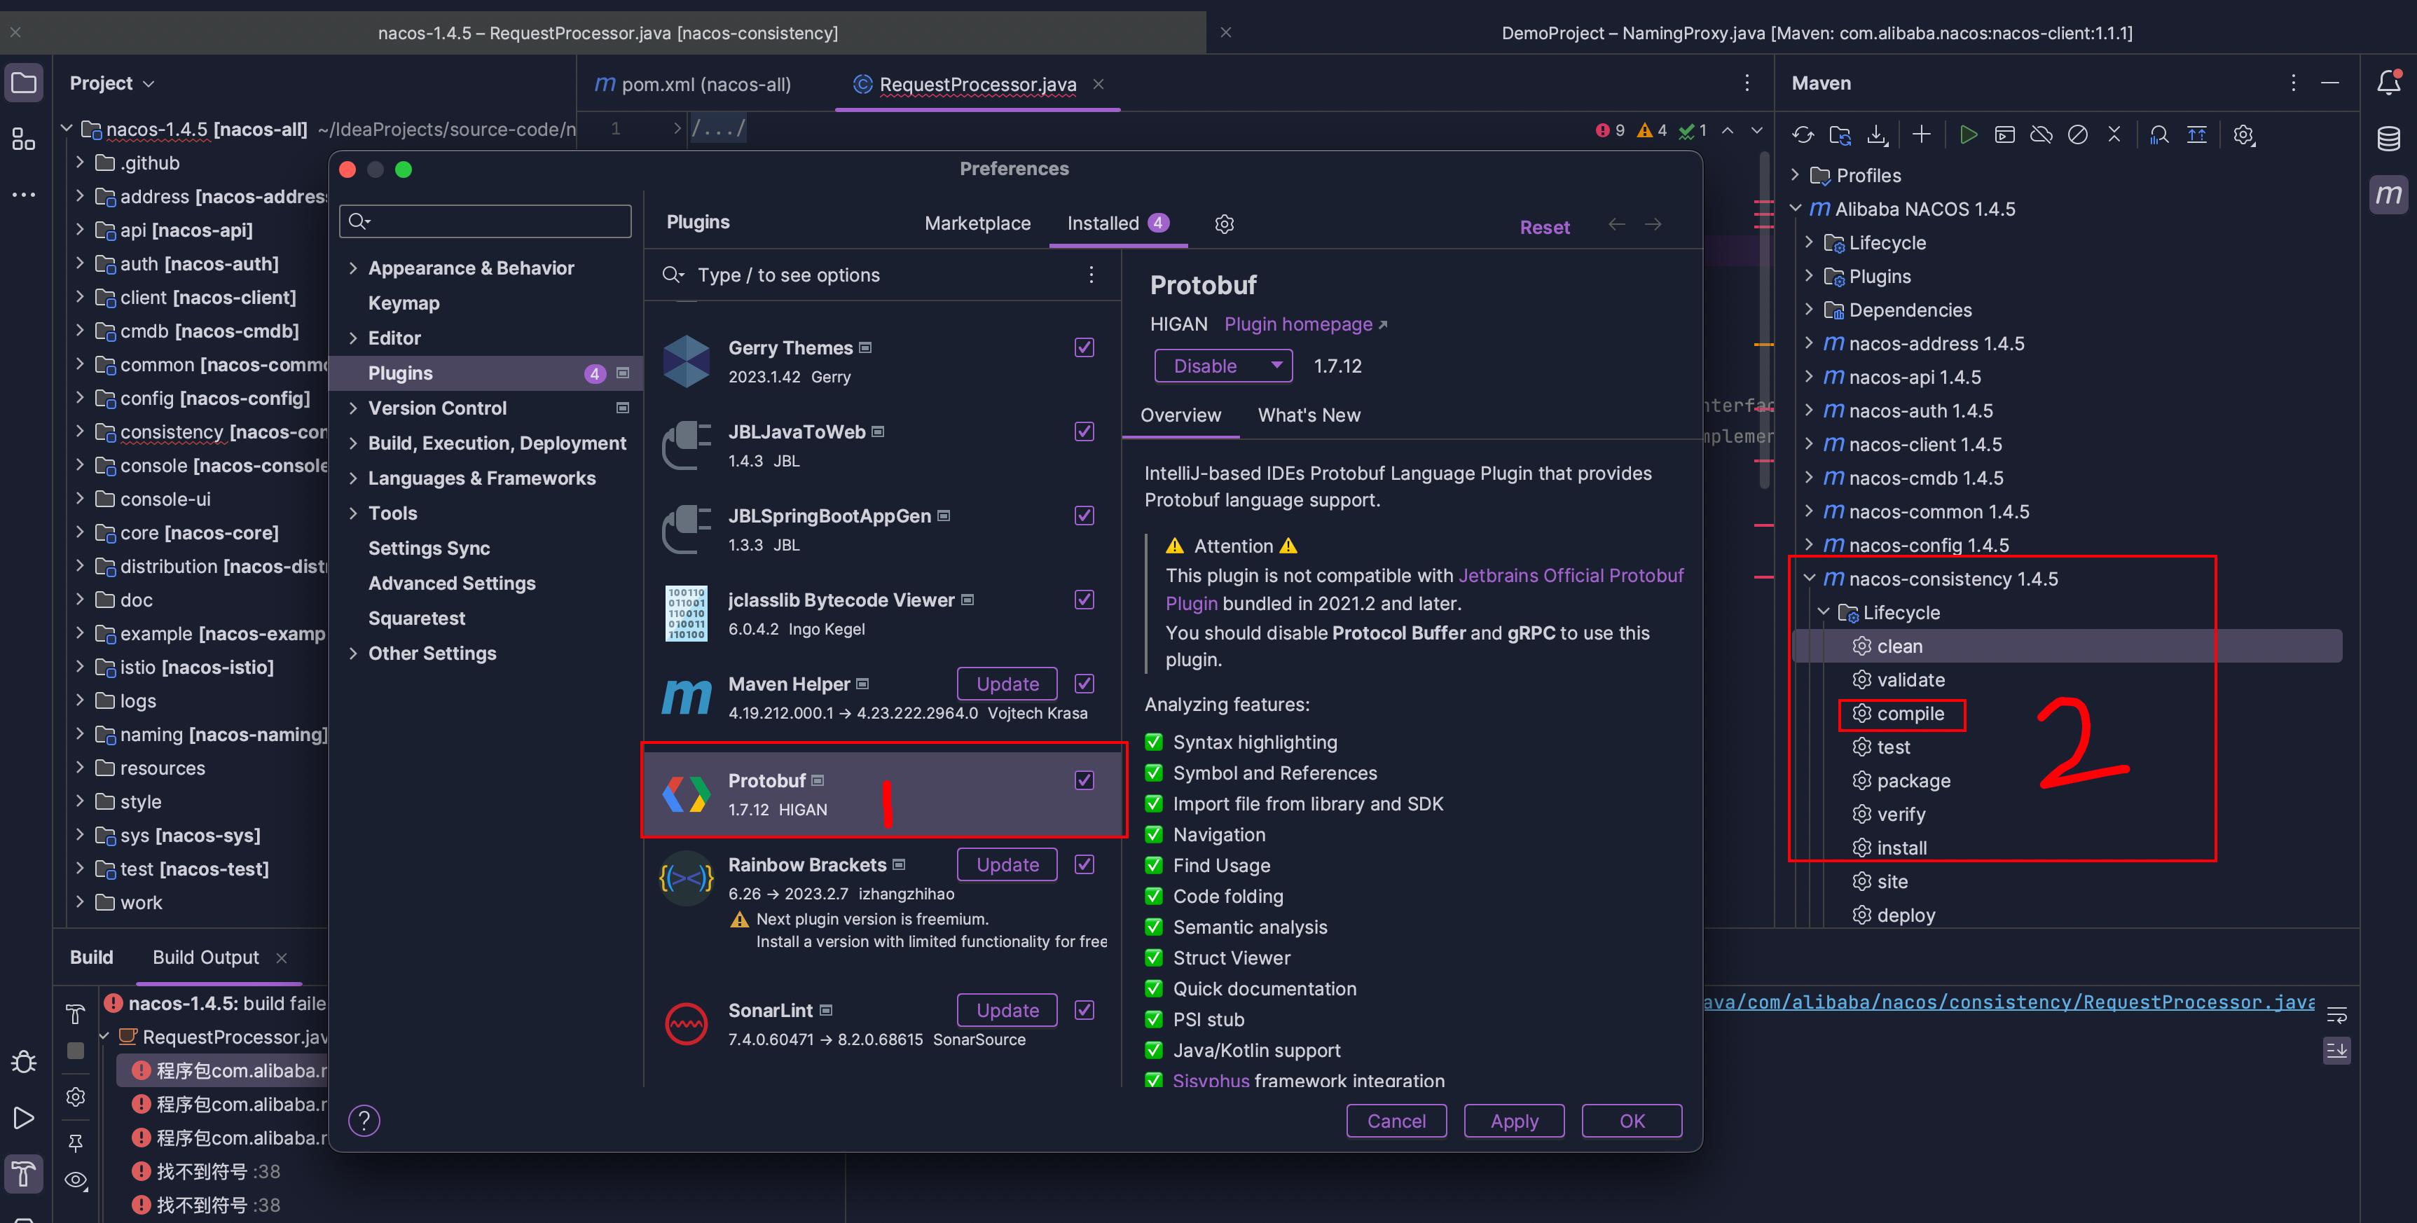This screenshot has height=1223, width=2417.
Task: Uncheck Rainbow Brackets plugin checkbox
Action: tap(1084, 865)
